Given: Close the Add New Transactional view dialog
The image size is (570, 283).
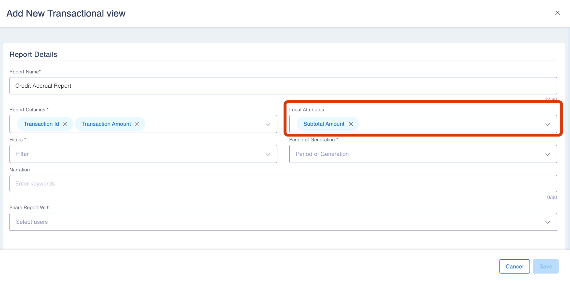Looking at the screenshot, I should (557, 13).
